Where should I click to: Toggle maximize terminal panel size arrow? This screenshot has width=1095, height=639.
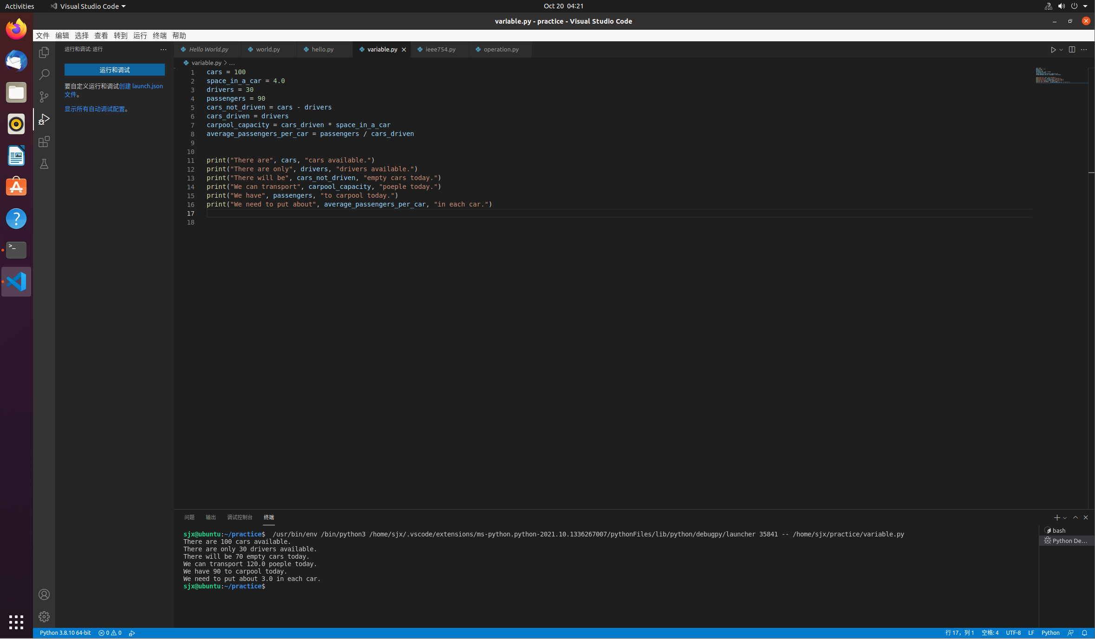(1075, 517)
